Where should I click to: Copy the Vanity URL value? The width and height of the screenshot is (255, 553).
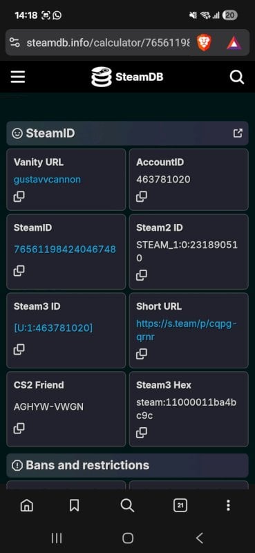tap(19, 196)
